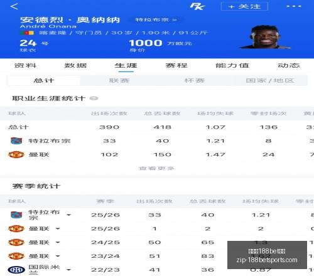Click 特拉布宗 crest in career stats
Viewport: 314px width, 276px height.
coord(16,141)
